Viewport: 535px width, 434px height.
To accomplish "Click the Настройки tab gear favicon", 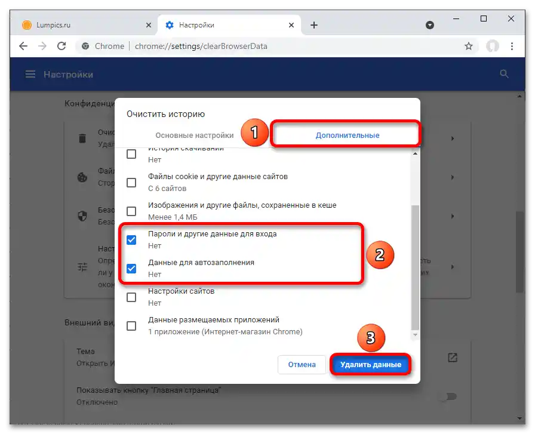I will (x=170, y=25).
